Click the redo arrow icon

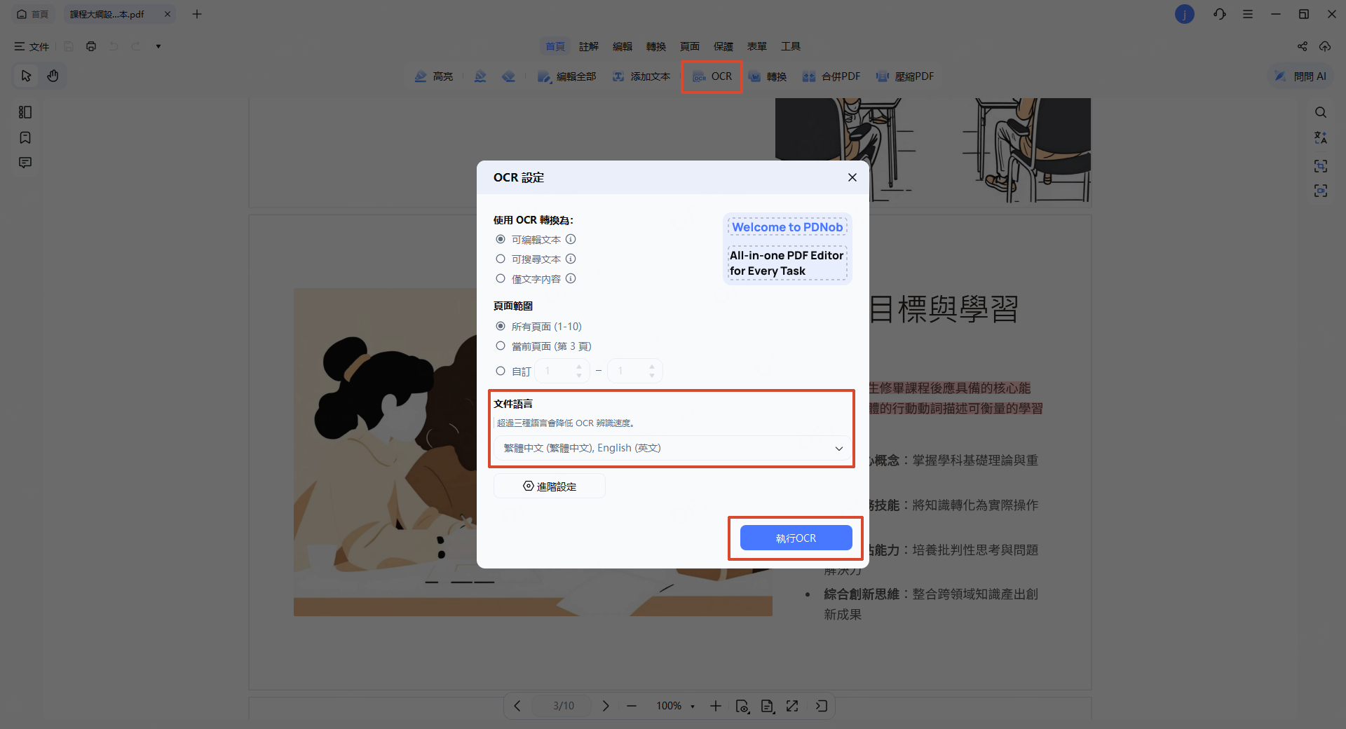tap(136, 46)
